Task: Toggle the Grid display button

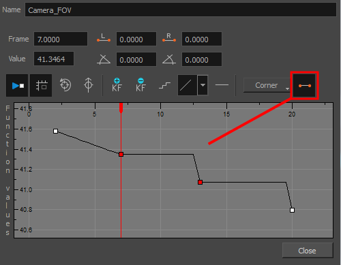Action: point(41,85)
